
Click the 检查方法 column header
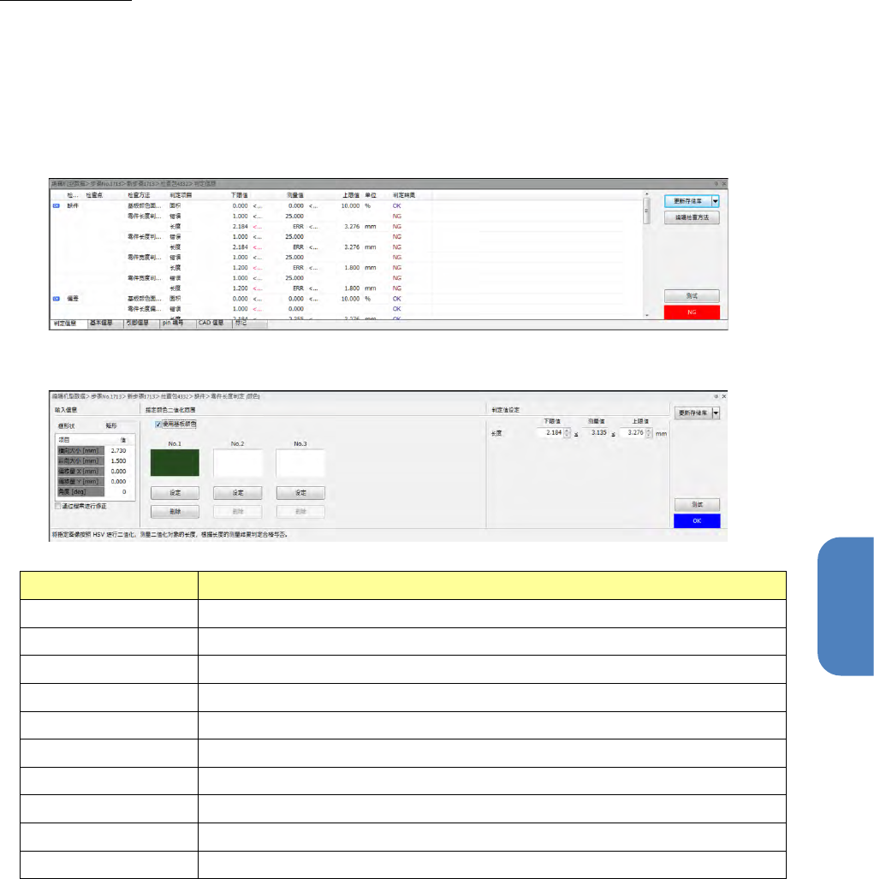[x=139, y=195]
